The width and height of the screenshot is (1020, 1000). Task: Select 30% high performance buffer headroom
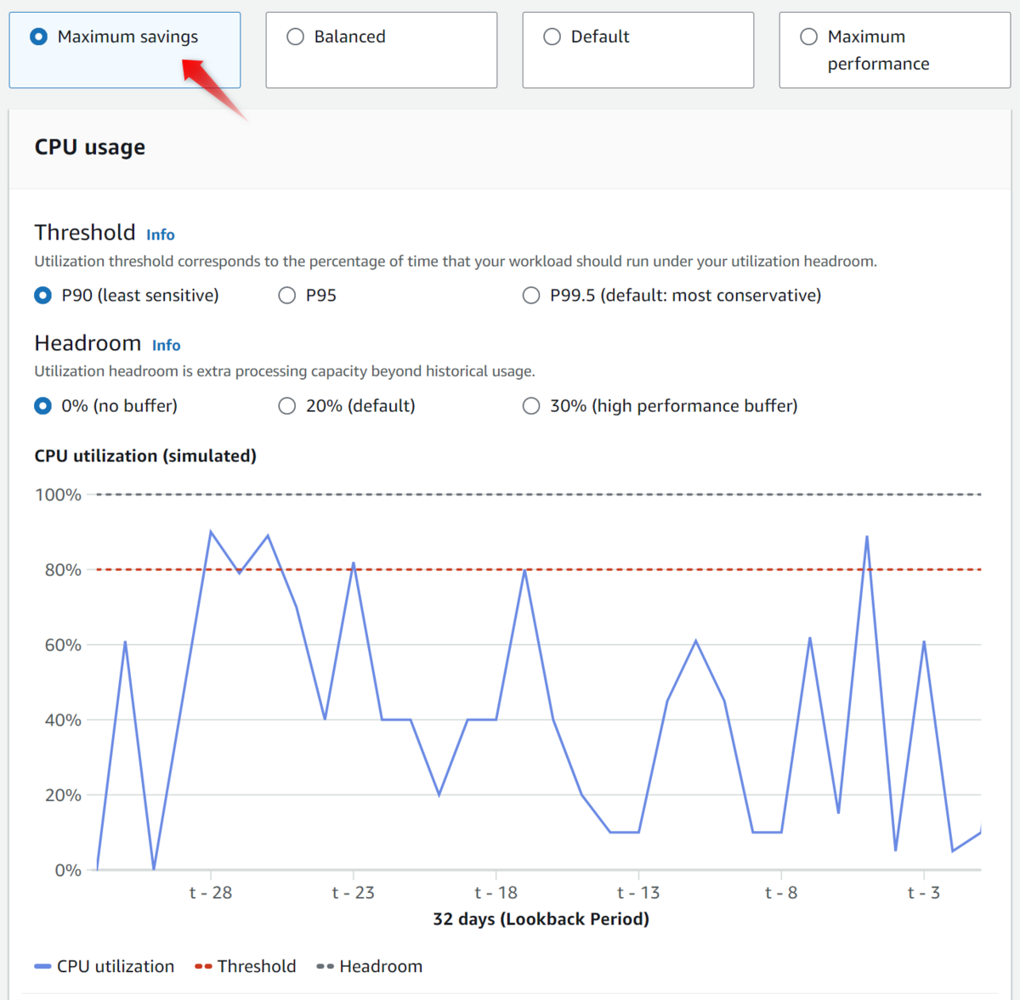point(530,405)
